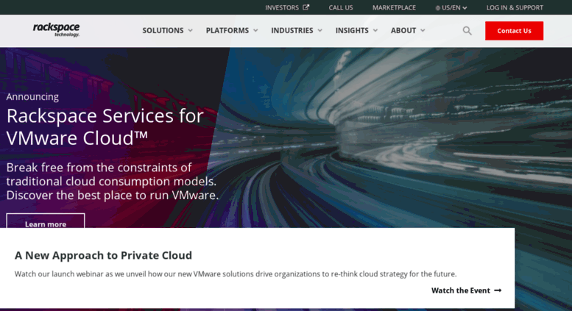
Task: Open Log In & Support
Action: pos(515,7)
